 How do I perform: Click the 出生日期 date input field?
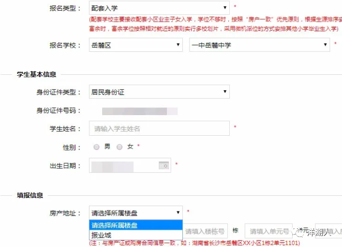[x=130, y=165]
